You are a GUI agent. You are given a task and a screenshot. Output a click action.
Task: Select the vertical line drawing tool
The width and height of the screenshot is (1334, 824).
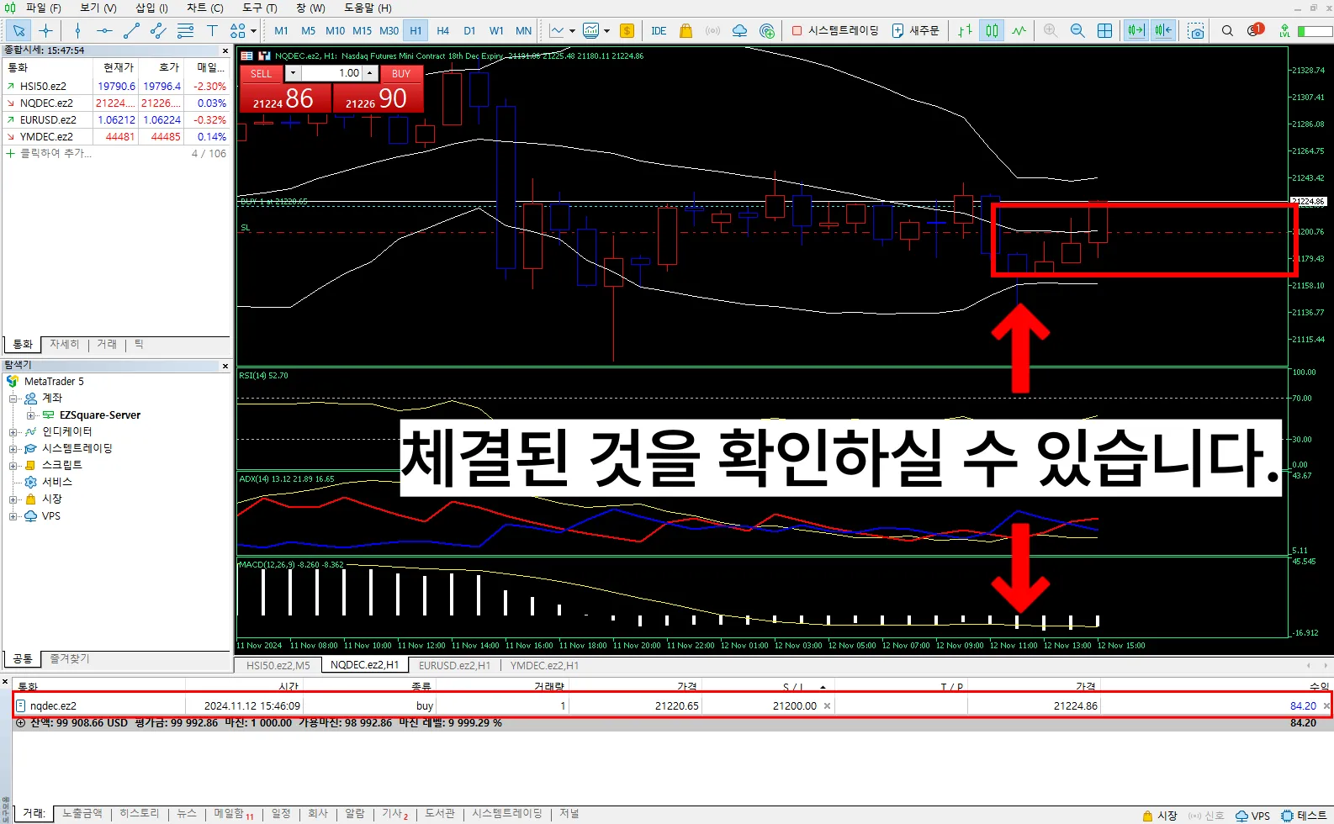pyautogui.click(x=77, y=30)
